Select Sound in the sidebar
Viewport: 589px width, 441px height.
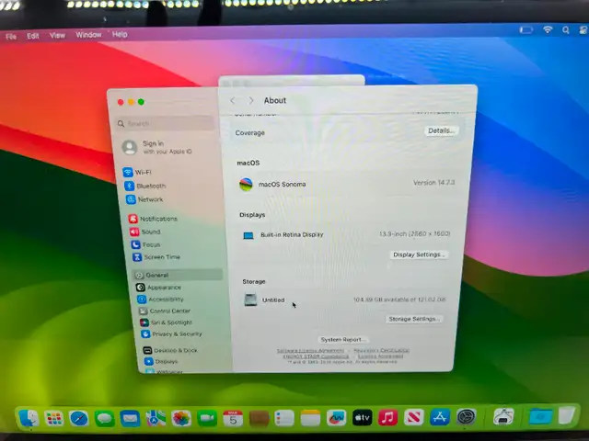point(145,232)
